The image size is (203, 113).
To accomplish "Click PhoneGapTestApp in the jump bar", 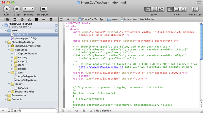I will [x=91, y=19].
